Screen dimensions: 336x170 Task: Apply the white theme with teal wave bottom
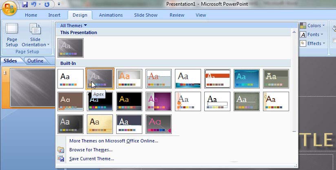click(x=188, y=78)
